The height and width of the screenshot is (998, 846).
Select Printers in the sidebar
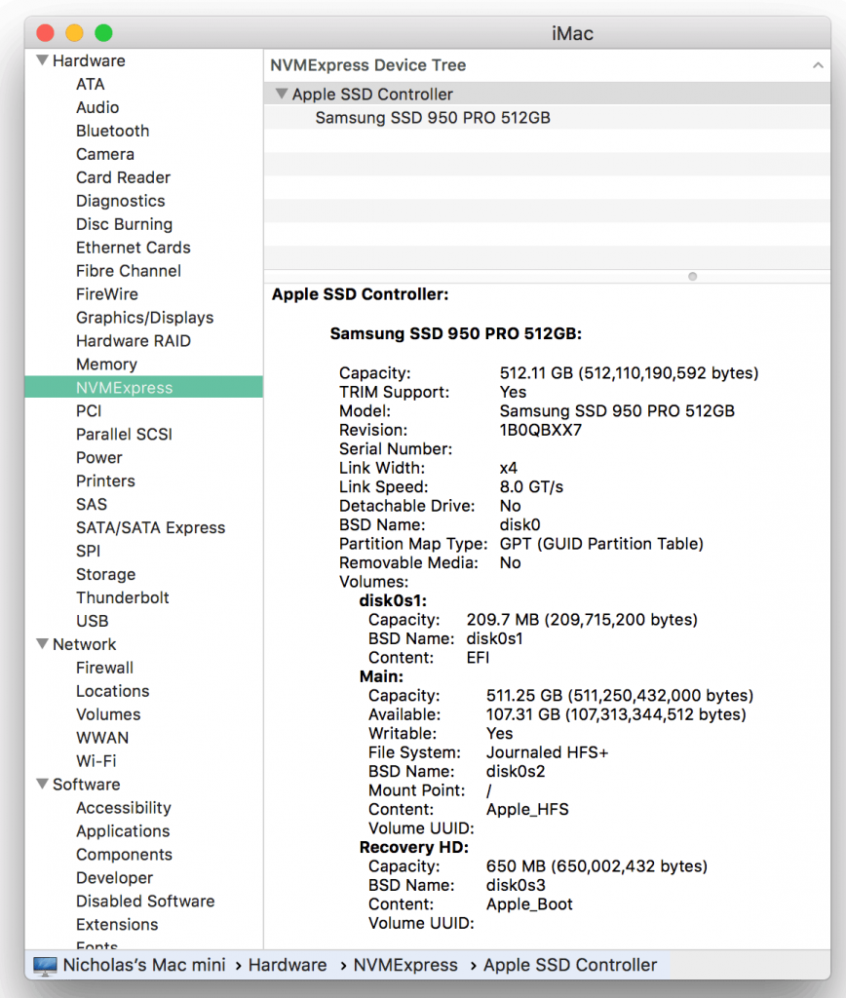click(105, 481)
